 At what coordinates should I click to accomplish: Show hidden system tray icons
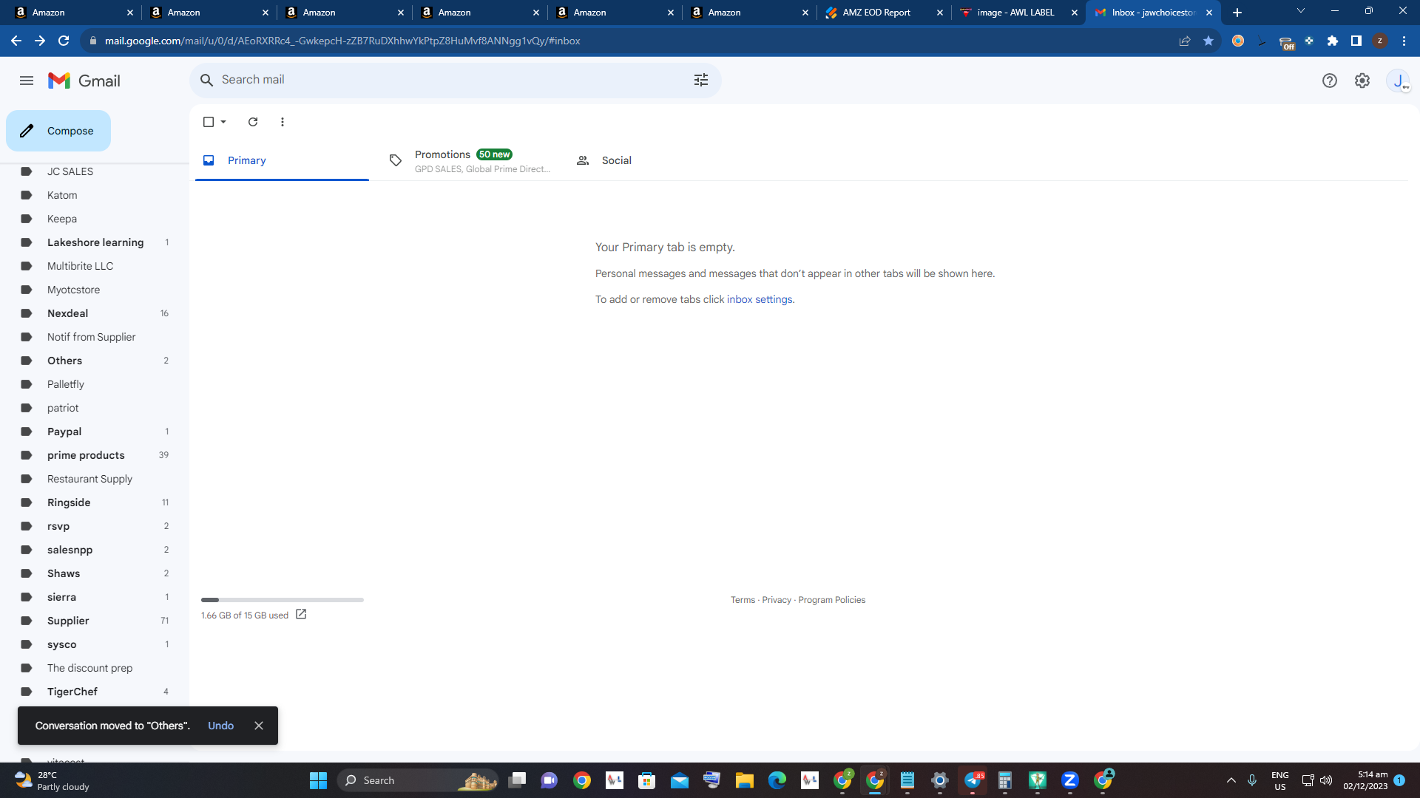1231,780
